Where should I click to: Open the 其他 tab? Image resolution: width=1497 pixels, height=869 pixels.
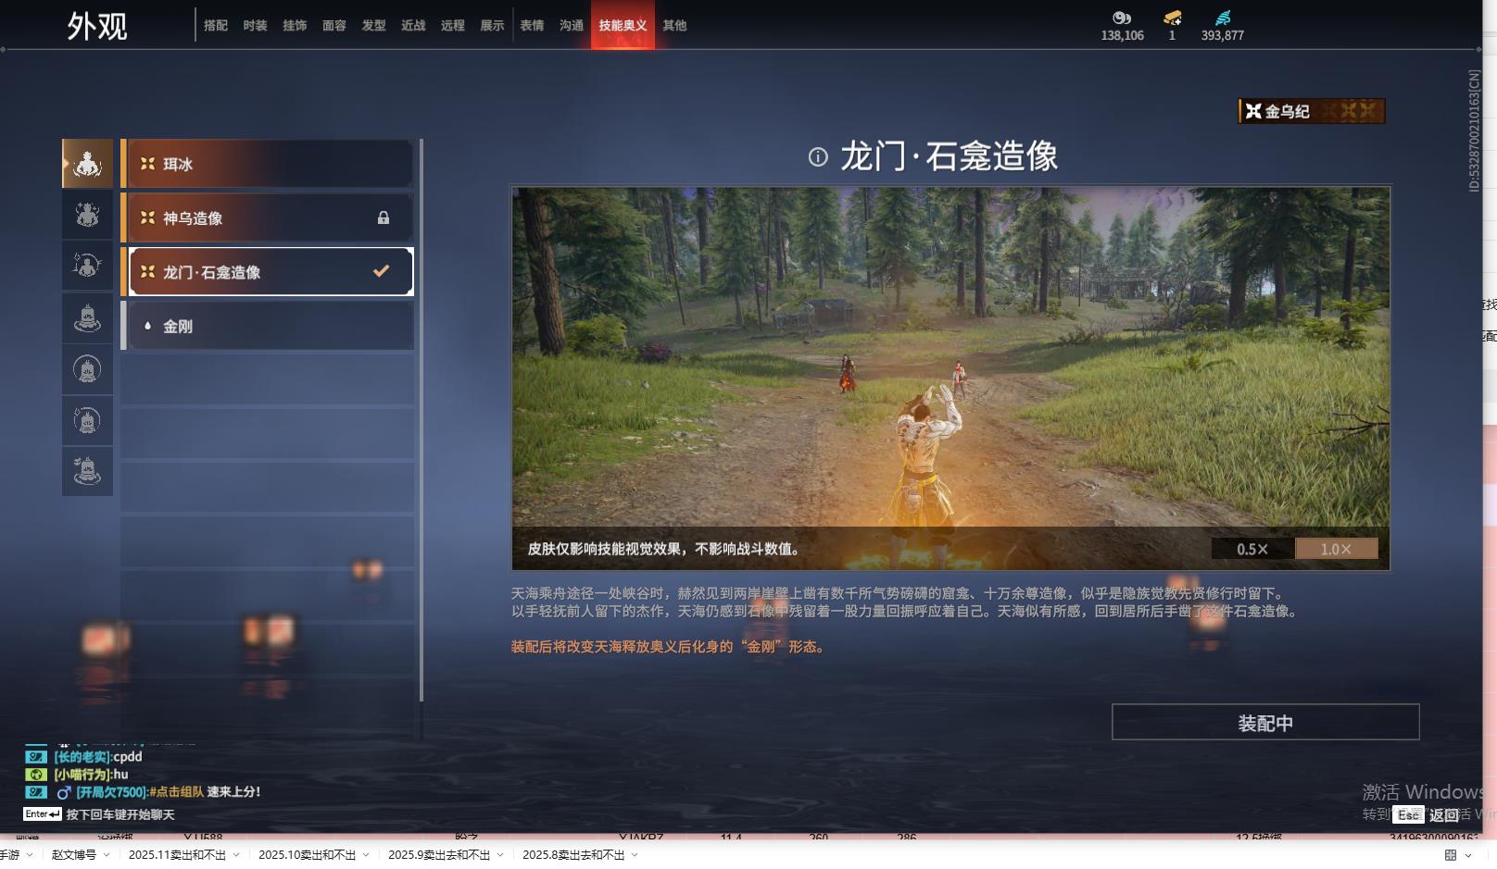(674, 26)
